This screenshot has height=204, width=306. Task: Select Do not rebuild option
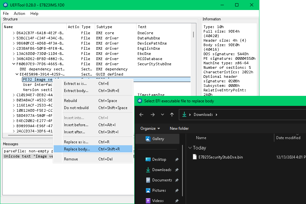(x=93, y=108)
